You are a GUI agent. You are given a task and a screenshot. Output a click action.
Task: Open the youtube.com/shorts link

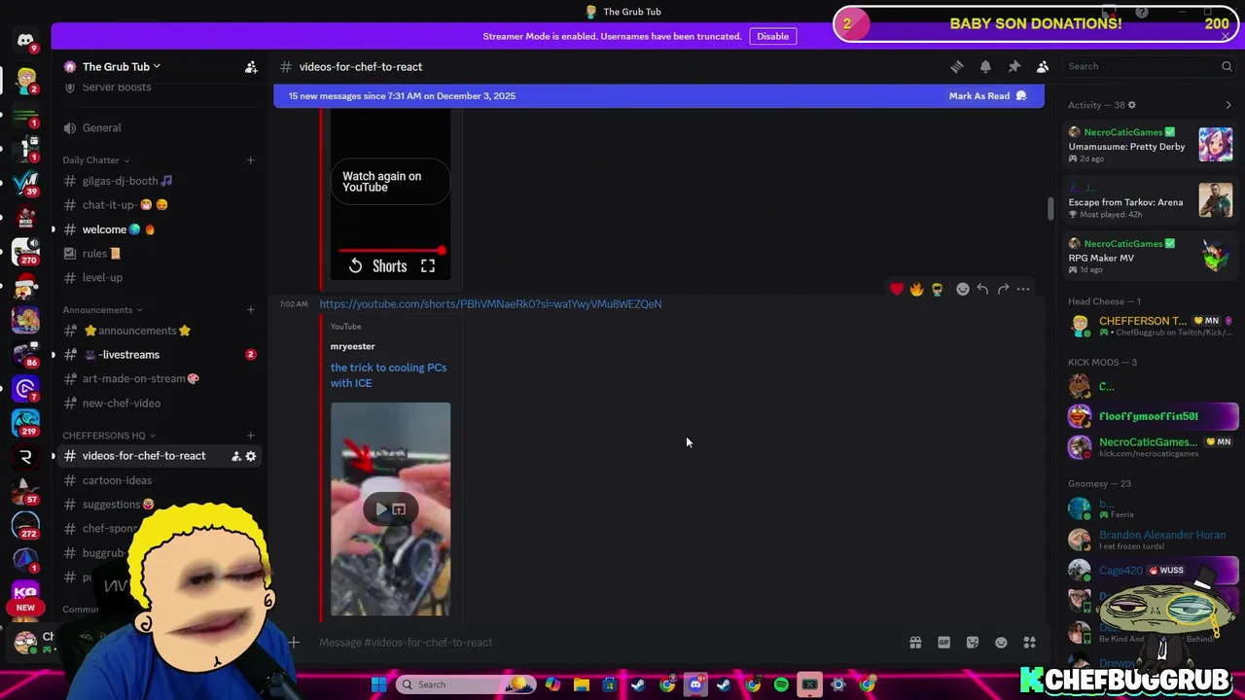(x=490, y=304)
